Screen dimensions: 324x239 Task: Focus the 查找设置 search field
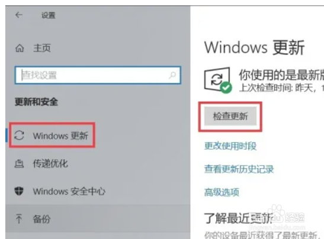pos(98,75)
